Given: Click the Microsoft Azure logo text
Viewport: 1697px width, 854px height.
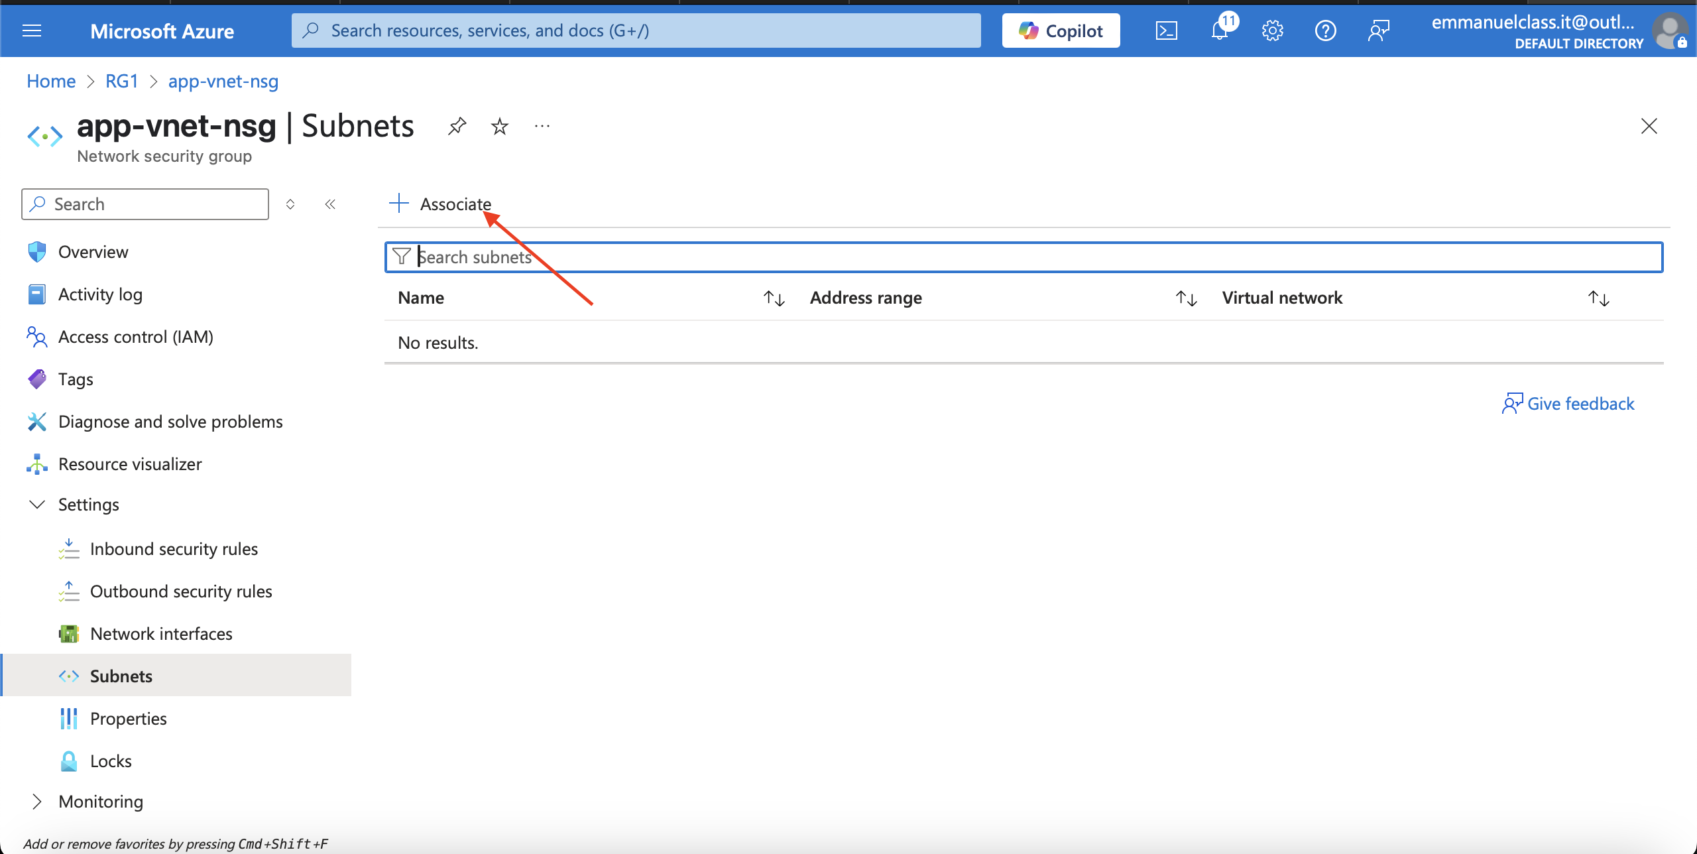Looking at the screenshot, I should tap(162, 31).
